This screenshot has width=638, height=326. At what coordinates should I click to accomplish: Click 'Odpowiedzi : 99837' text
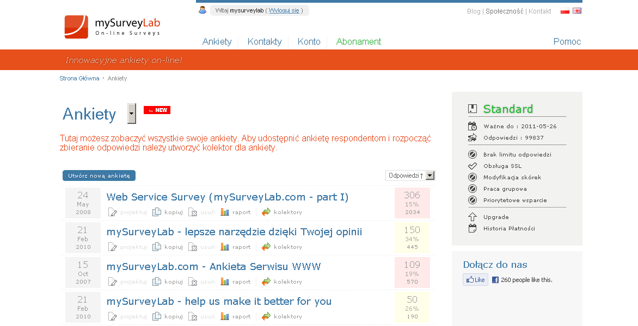pyautogui.click(x=513, y=137)
